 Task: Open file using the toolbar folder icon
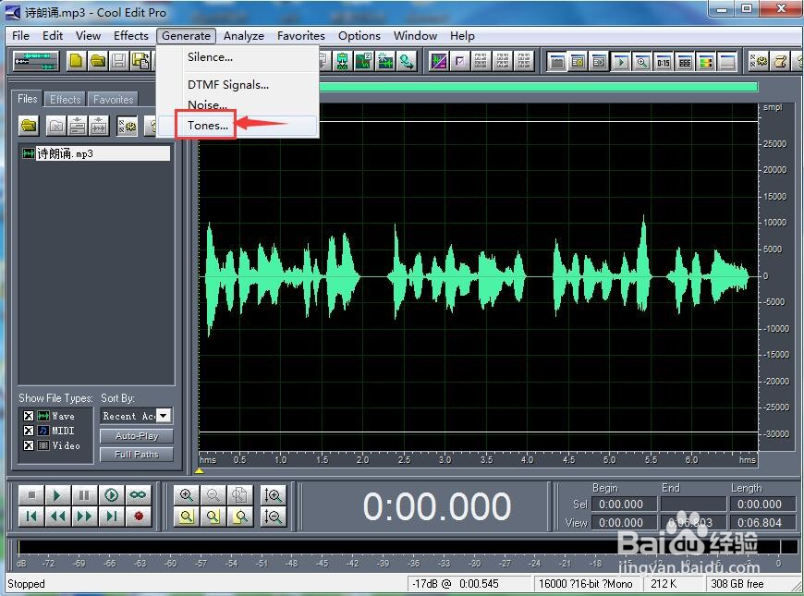coord(97,62)
